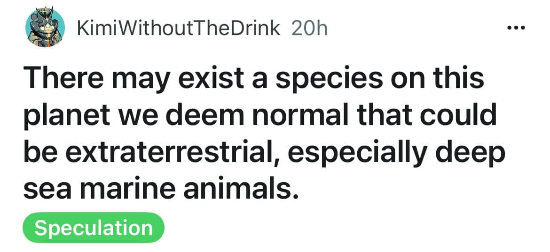This screenshot has width=550, height=252.
Task: Click the 20h post timestamp
Action: 309,29
